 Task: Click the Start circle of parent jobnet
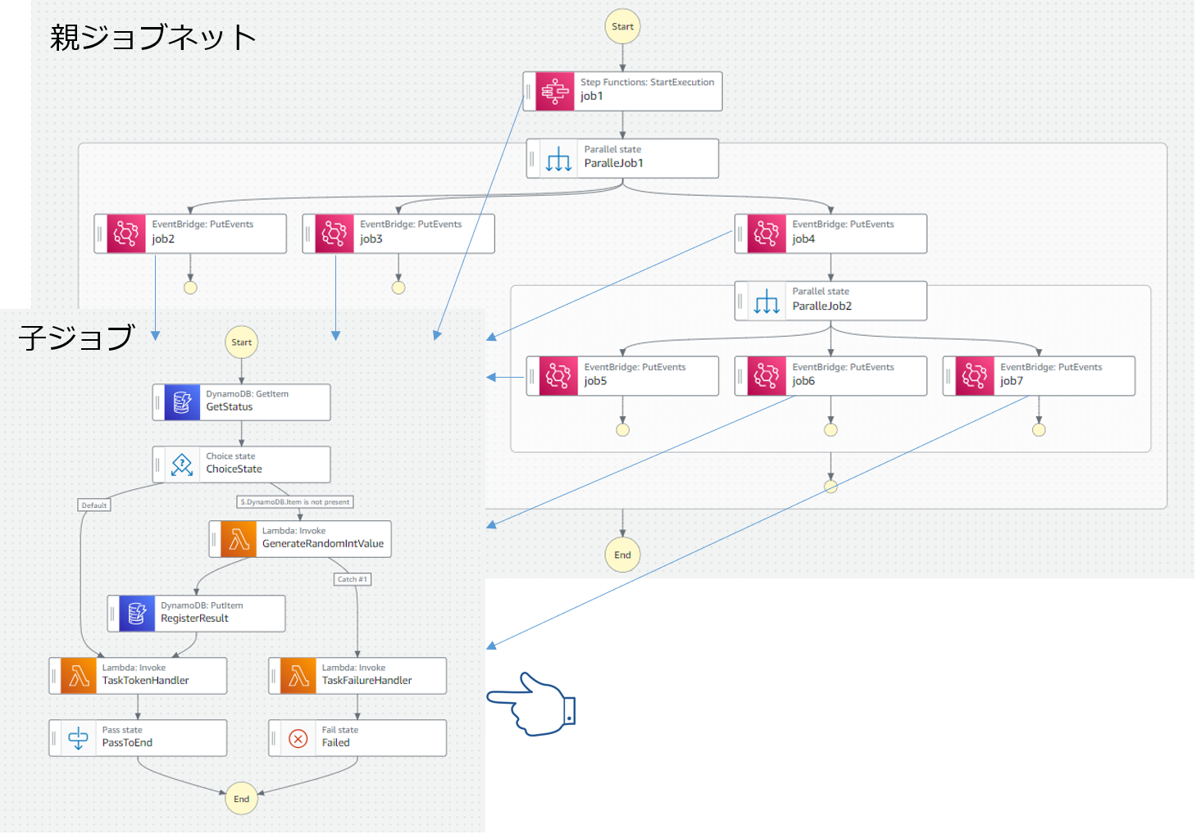622,26
